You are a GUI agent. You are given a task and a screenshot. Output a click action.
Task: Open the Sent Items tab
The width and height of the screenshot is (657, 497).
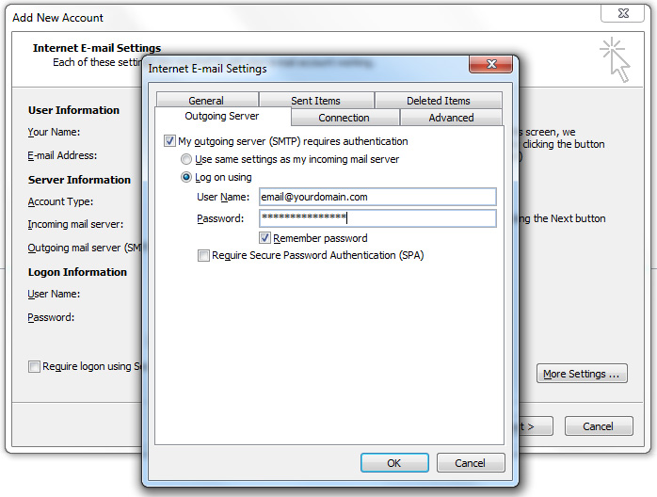(316, 101)
